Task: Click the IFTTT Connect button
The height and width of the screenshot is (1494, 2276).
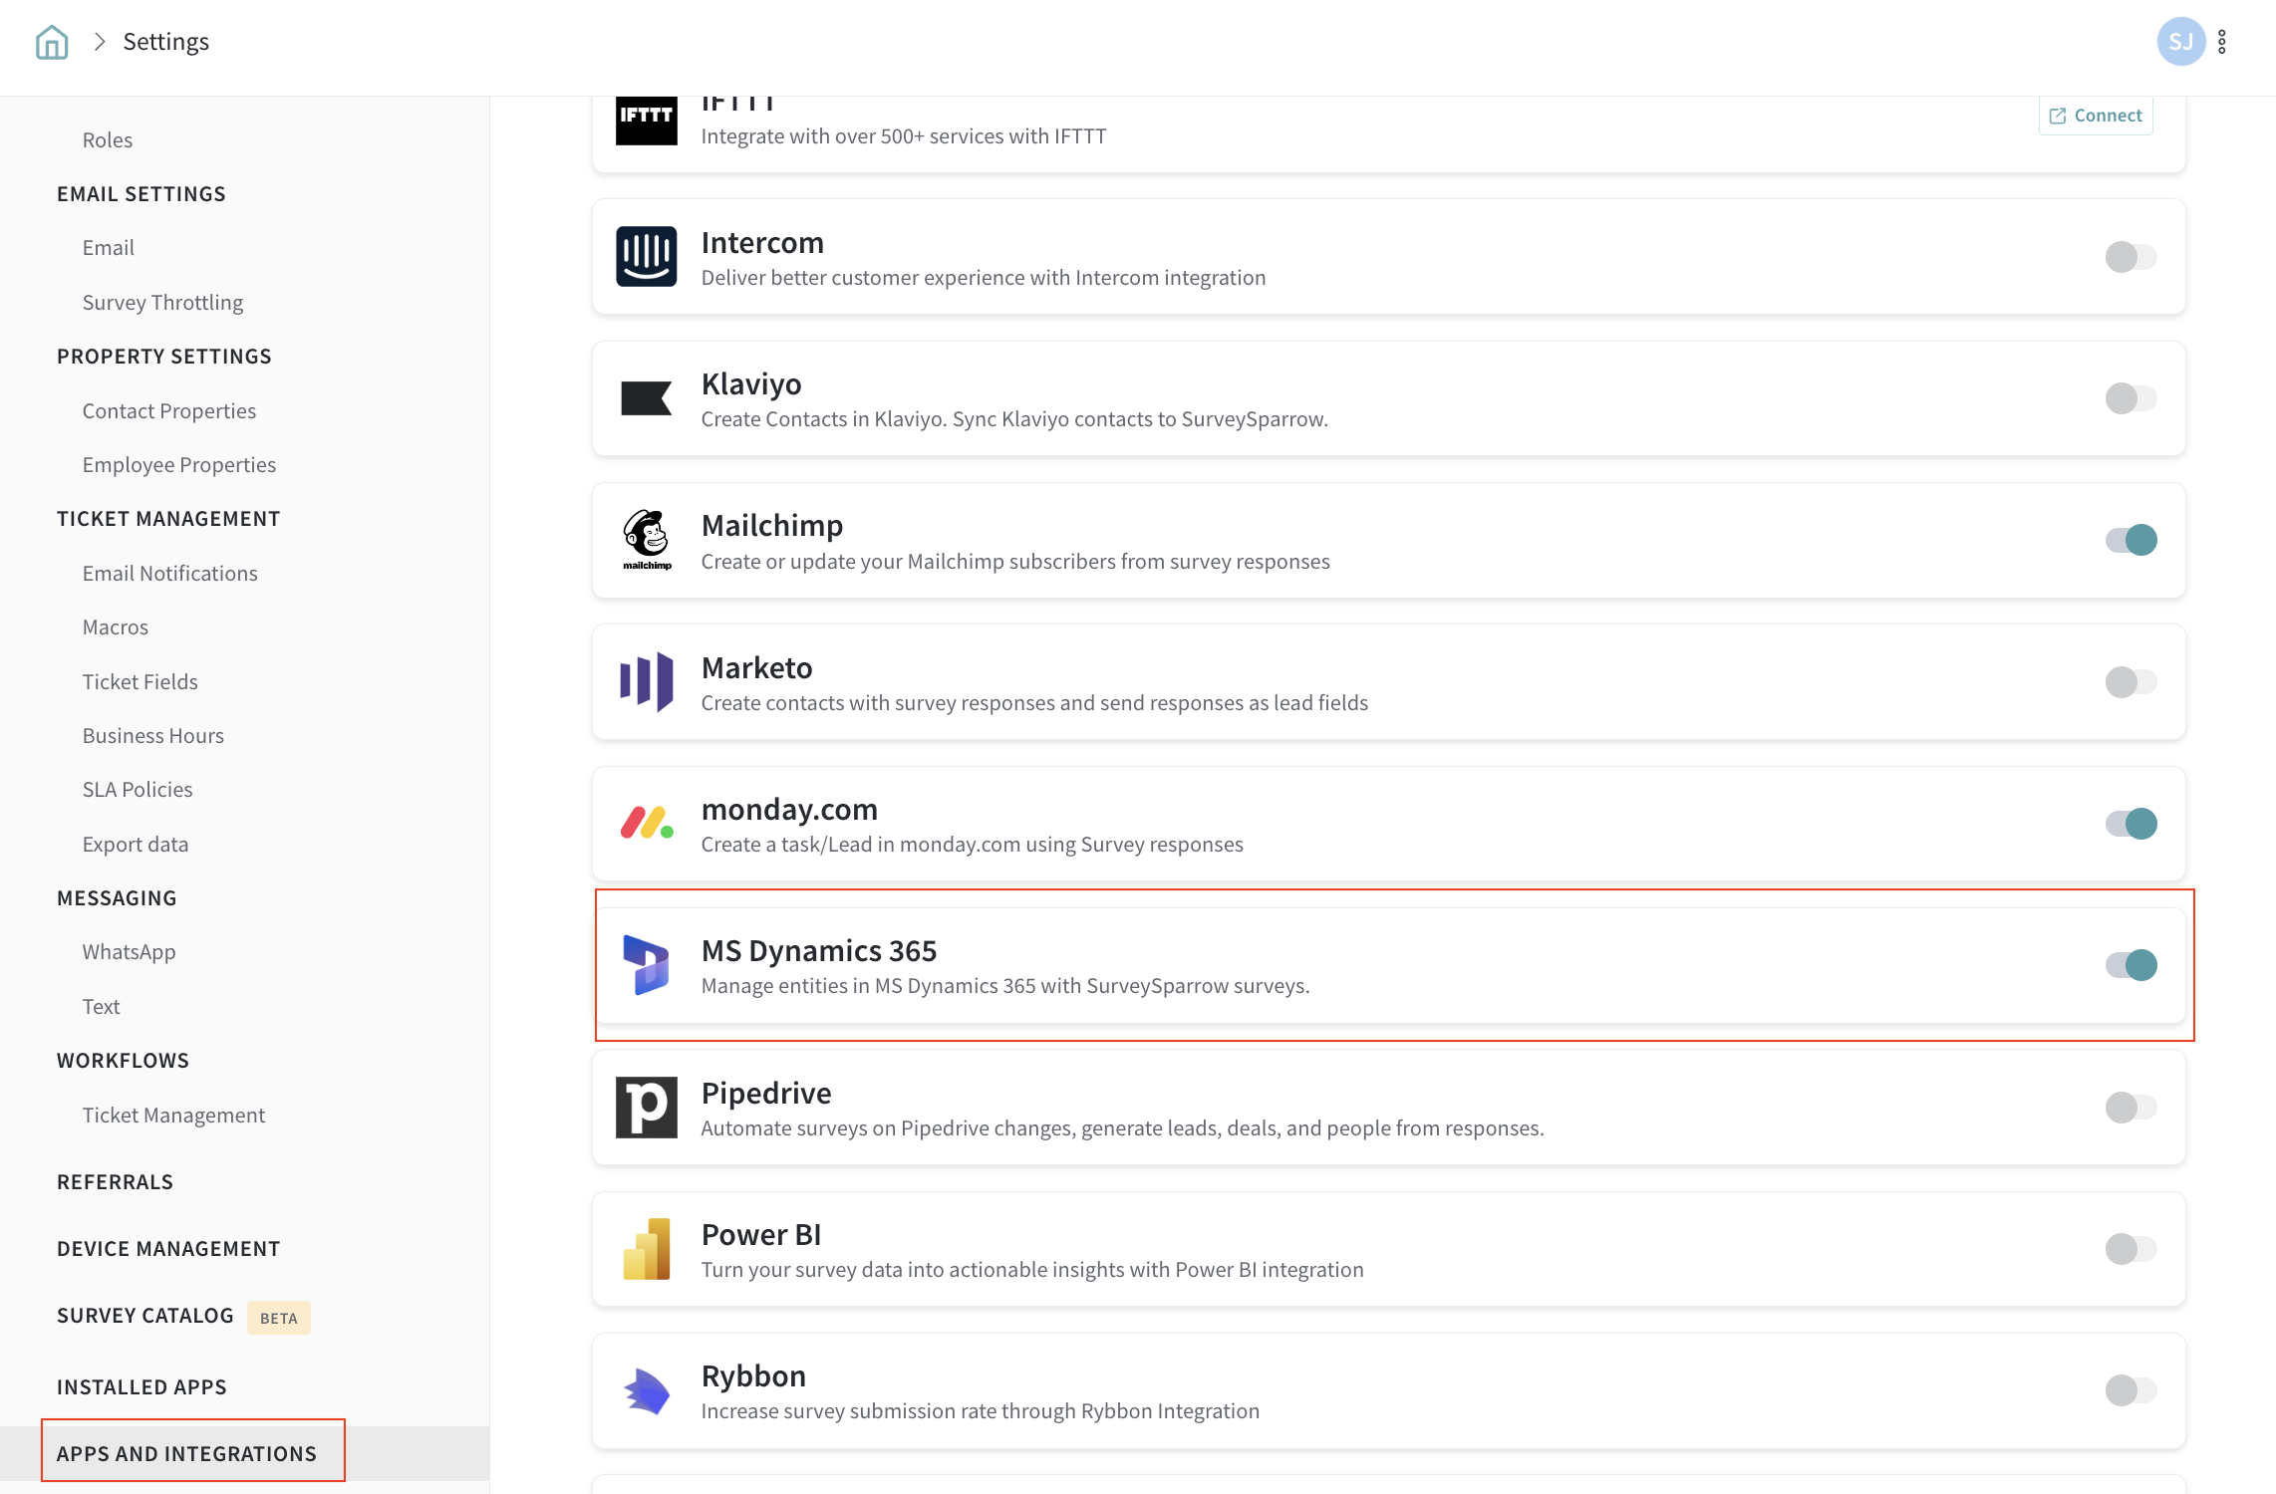Action: coord(2096,116)
